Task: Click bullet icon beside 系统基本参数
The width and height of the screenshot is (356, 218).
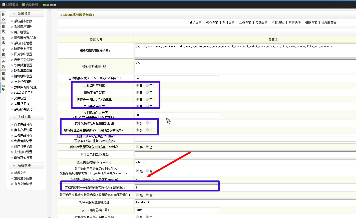Action: tap(12, 21)
